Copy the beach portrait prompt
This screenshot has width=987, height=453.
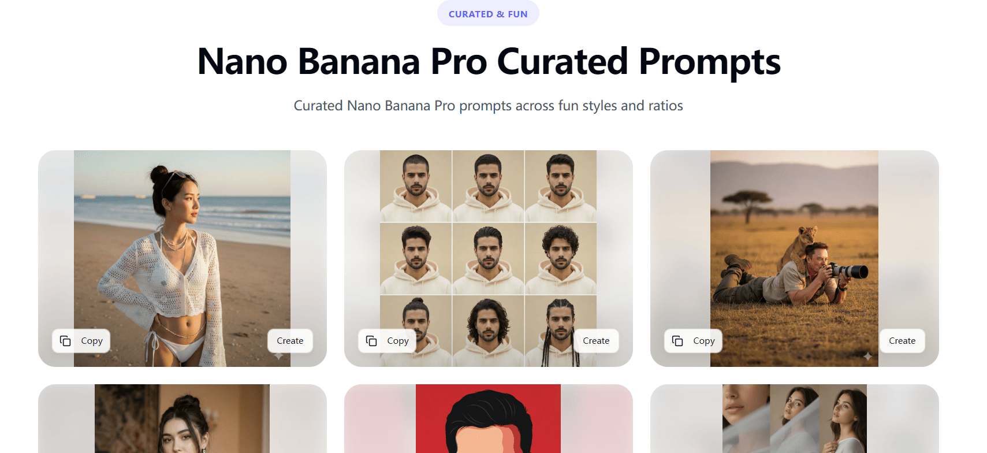tap(81, 341)
